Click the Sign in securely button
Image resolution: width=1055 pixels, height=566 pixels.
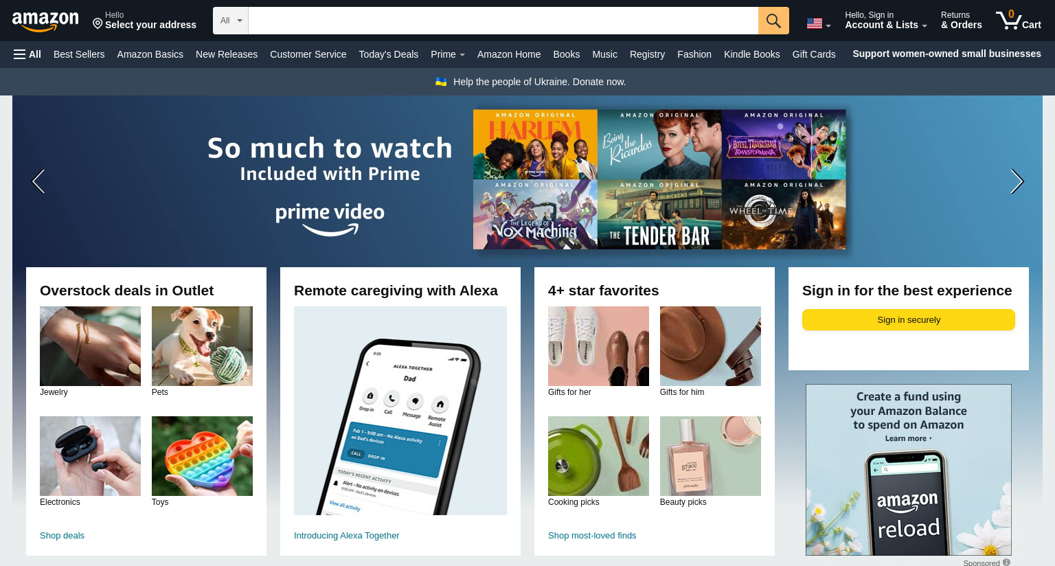point(909,320)
